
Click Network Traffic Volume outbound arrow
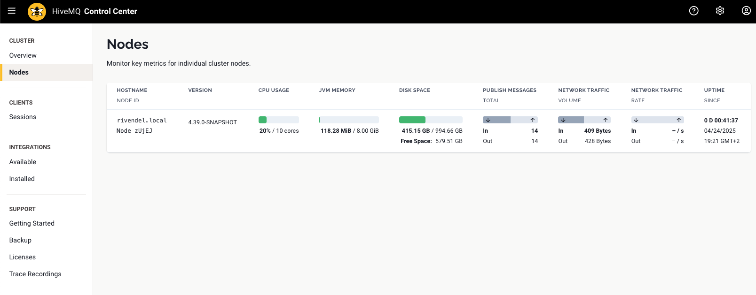click(606, 120)
